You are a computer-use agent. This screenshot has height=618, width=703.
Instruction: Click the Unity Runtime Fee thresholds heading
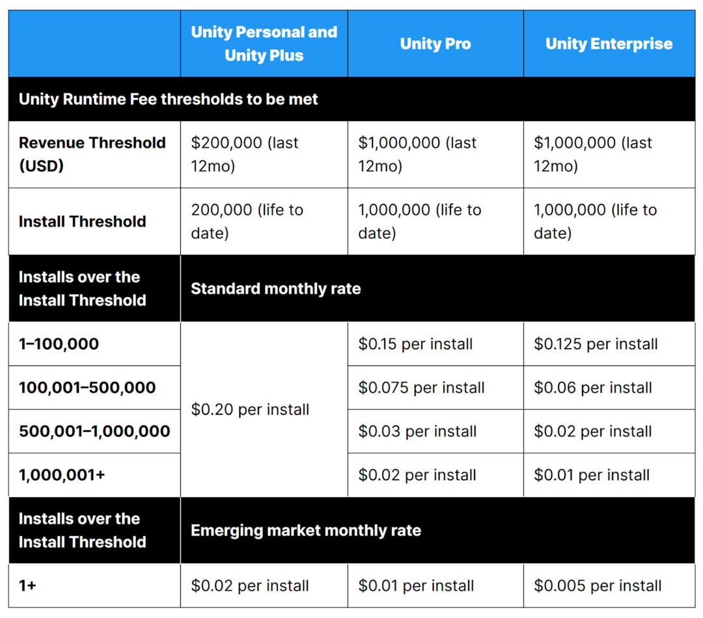(x=169, y=100)
